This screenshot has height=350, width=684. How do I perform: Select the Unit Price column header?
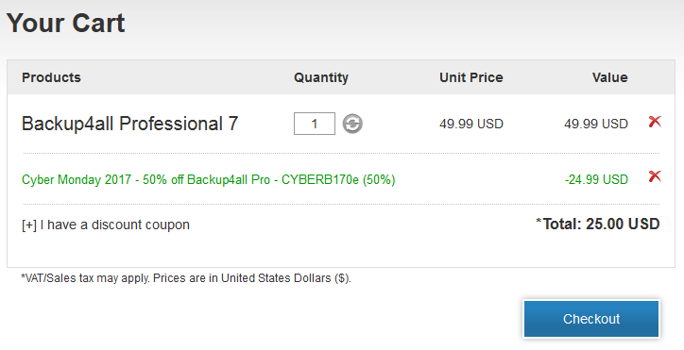[x=471, y=77]
